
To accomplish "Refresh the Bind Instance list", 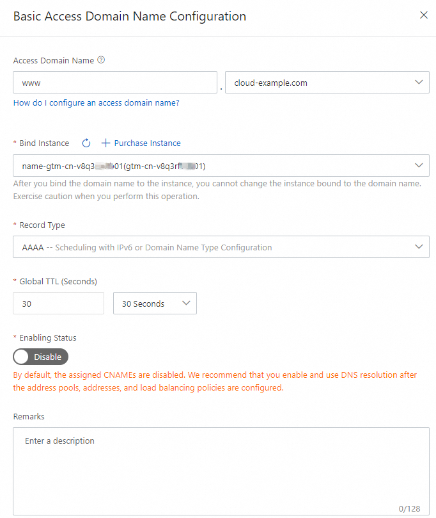I will pos(86,143).
